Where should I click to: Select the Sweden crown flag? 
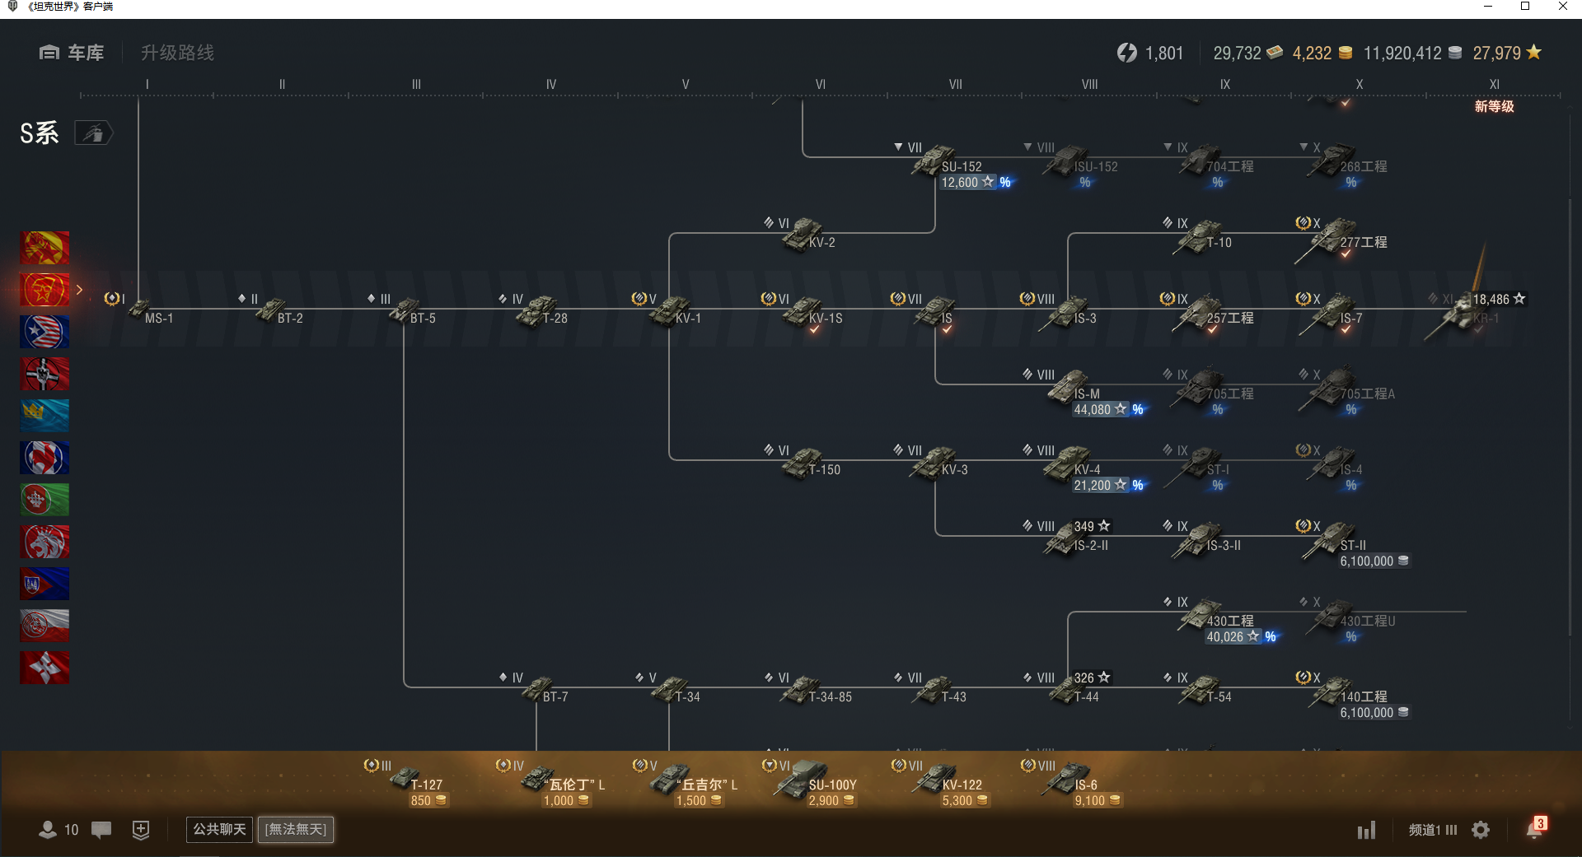point(44,416)
